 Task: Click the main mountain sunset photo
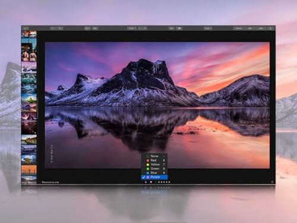click(157, 105)
